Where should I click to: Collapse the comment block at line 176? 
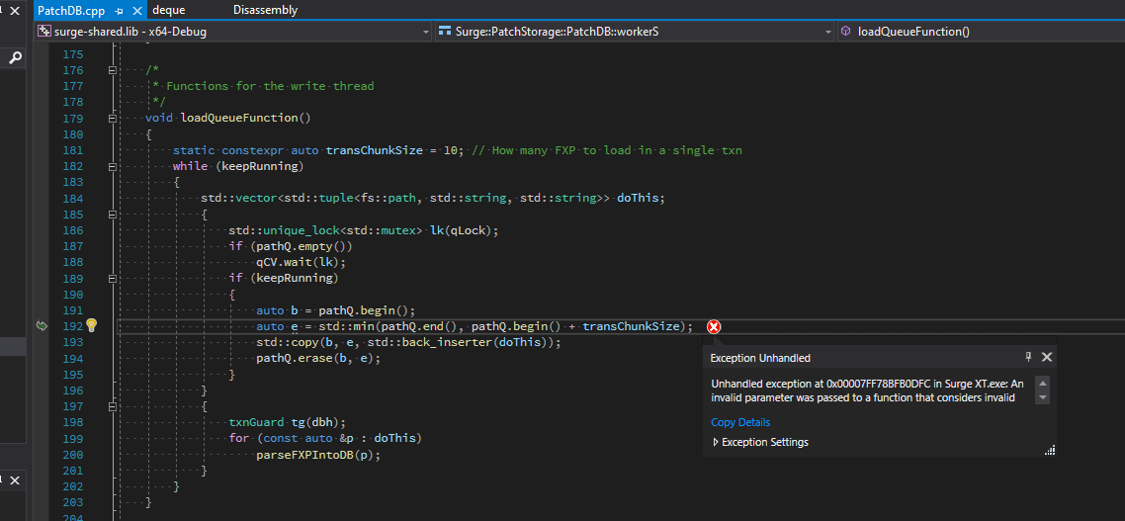pyautogui.click(x=111, y=70)
